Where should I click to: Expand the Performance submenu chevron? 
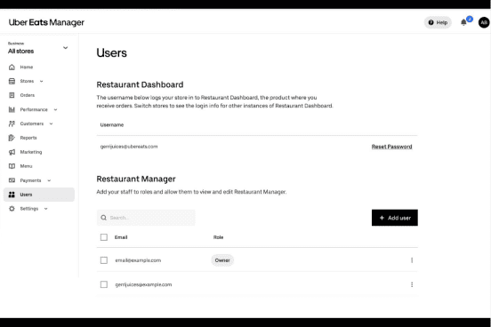[55, 110]
